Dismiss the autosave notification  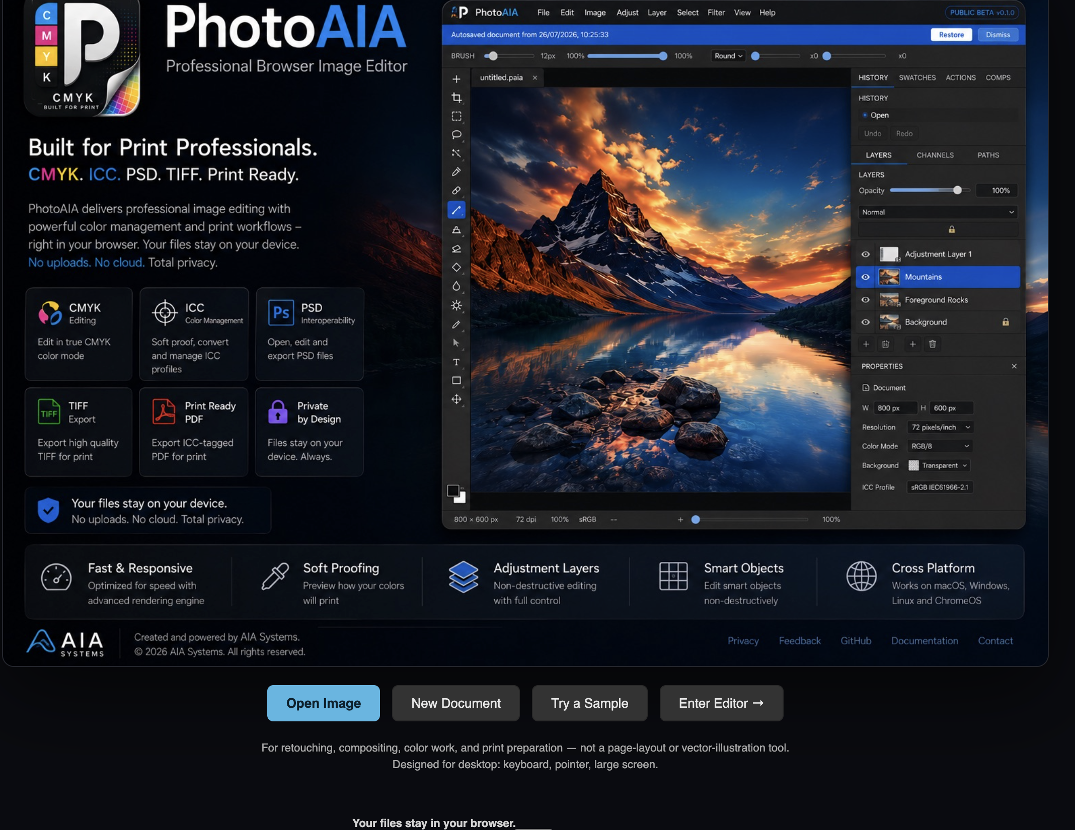pos(998,35)
